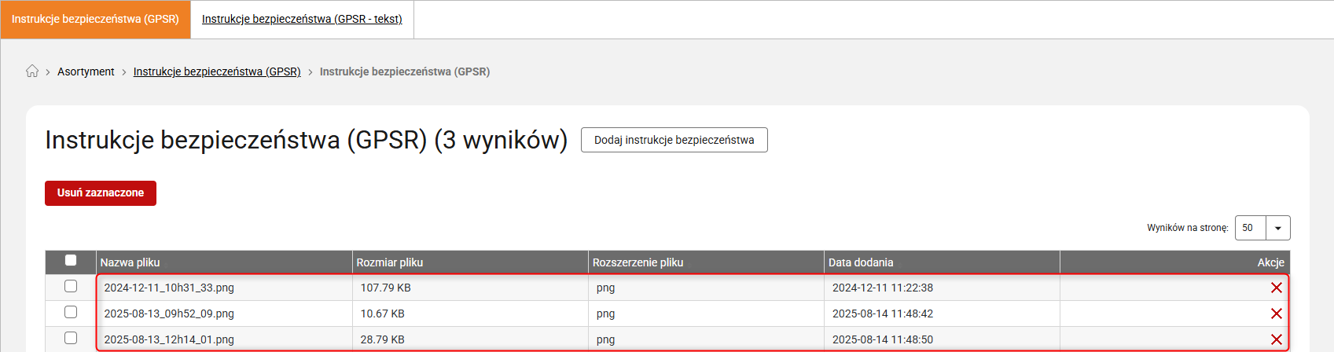The image size is (1334, 352).
Task: Click the red Usuń zaznaczone button
Action: point(101,193)
